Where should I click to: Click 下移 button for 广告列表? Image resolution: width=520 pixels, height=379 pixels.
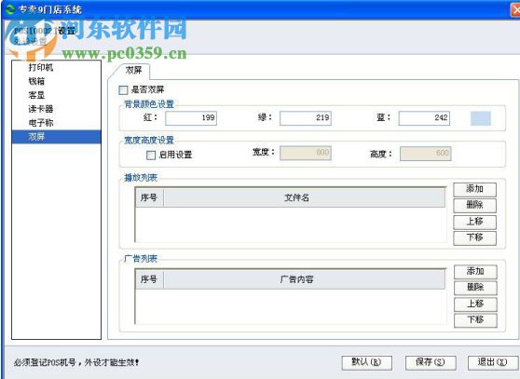(475, 320)
